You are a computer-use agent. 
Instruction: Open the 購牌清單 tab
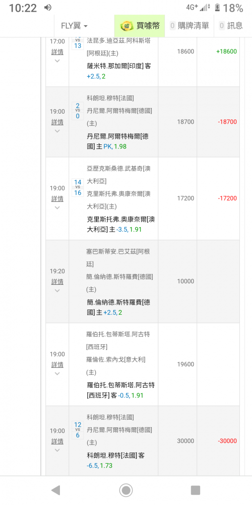[190, 26]
